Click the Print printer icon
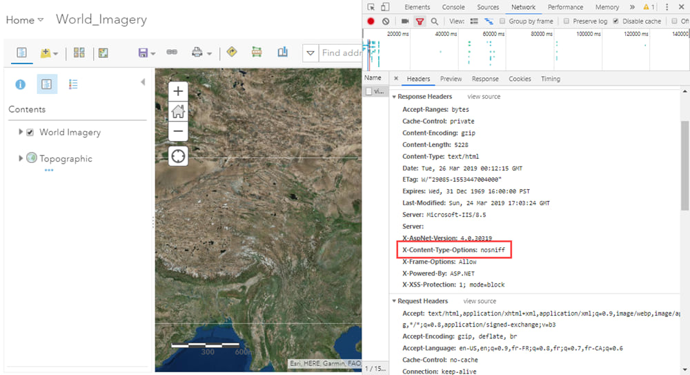The width and height of the screenshot is (690, 375). coord(197,52)
